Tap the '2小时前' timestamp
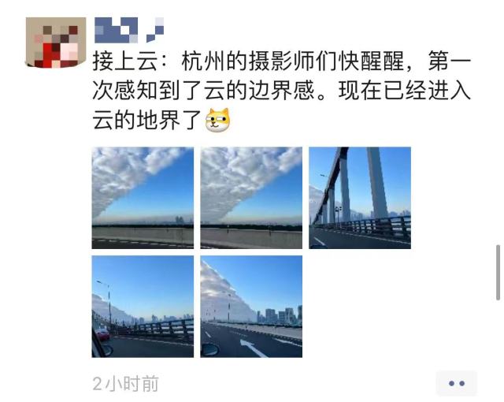 tap(126, 383)
